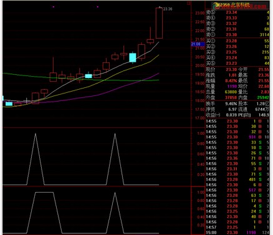273x235 pixels.
Task: Click the blue 21.08 price marker on axis
Action: point(196,44)
